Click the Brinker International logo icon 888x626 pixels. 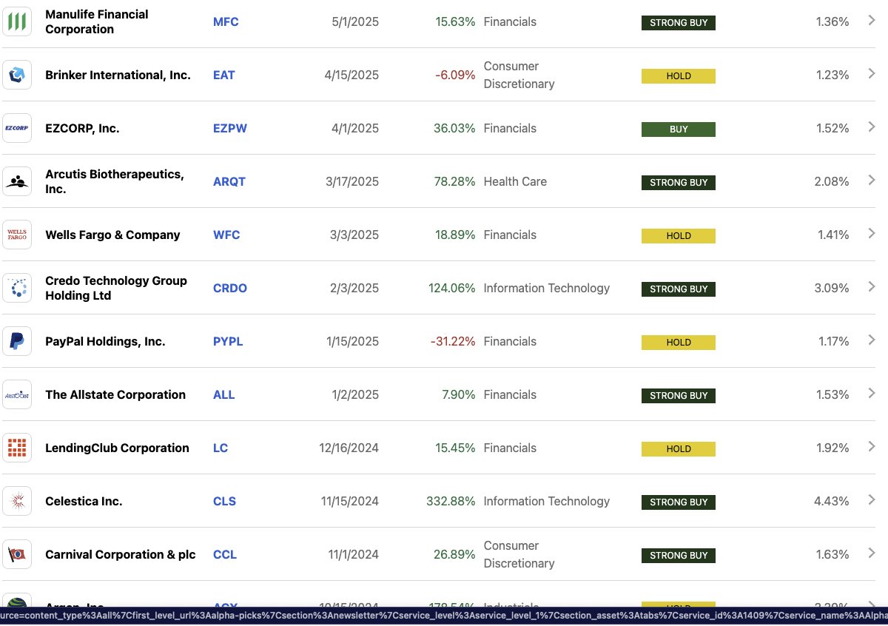(x=17, y=75)
